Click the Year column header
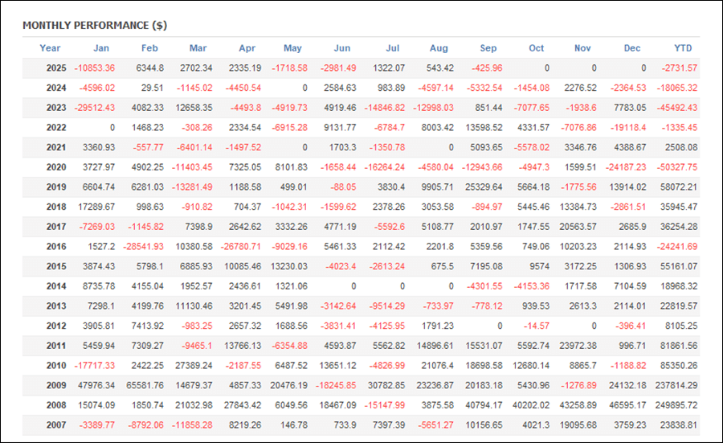The width and height of the screenshot is (723, 443). (x=50, y=48)
